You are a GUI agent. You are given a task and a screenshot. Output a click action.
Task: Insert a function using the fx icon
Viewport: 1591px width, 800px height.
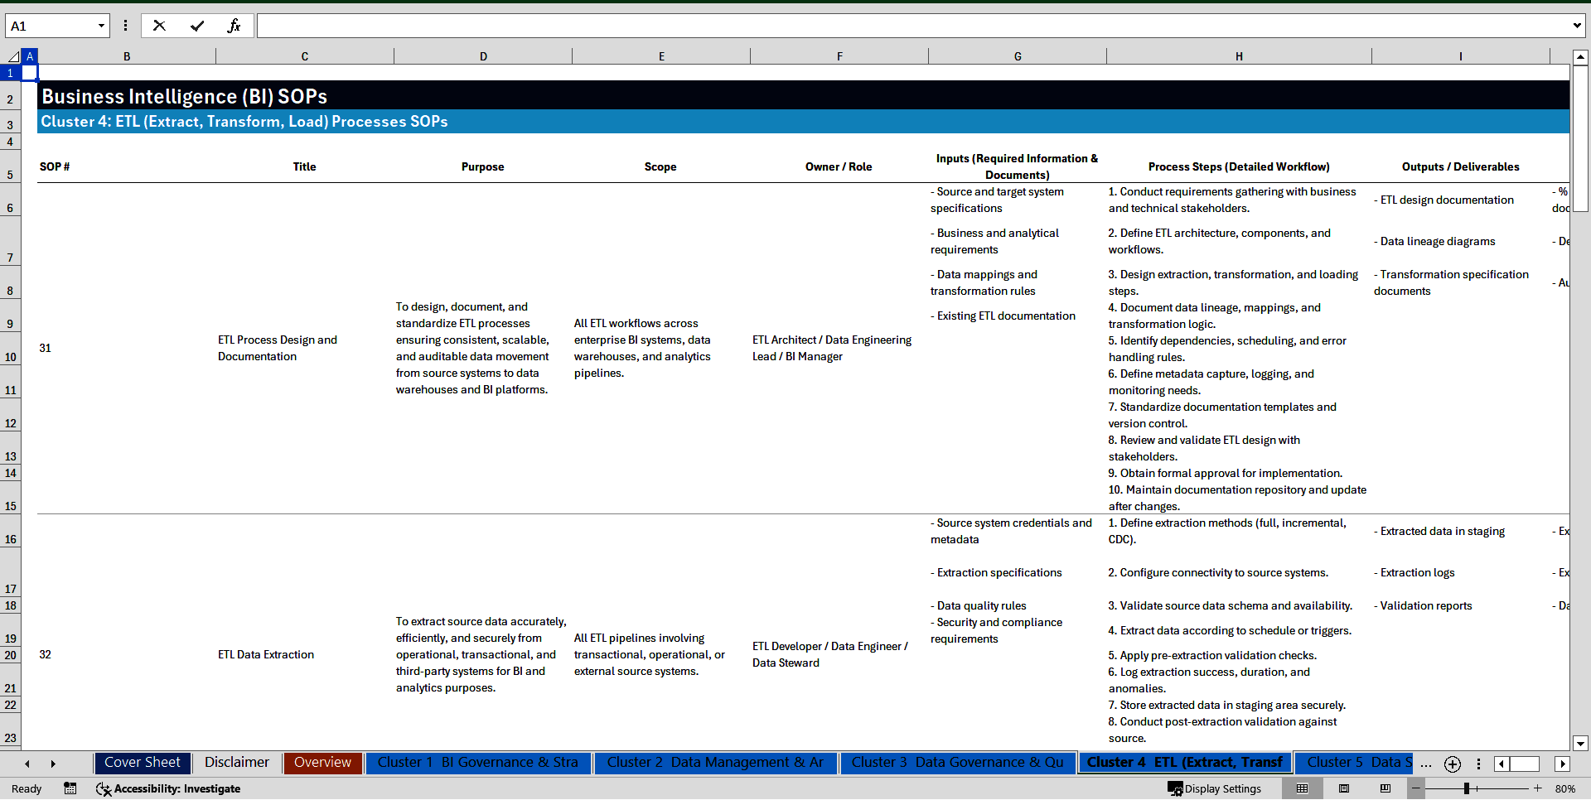pyautogui.click(x=235, y=26)
